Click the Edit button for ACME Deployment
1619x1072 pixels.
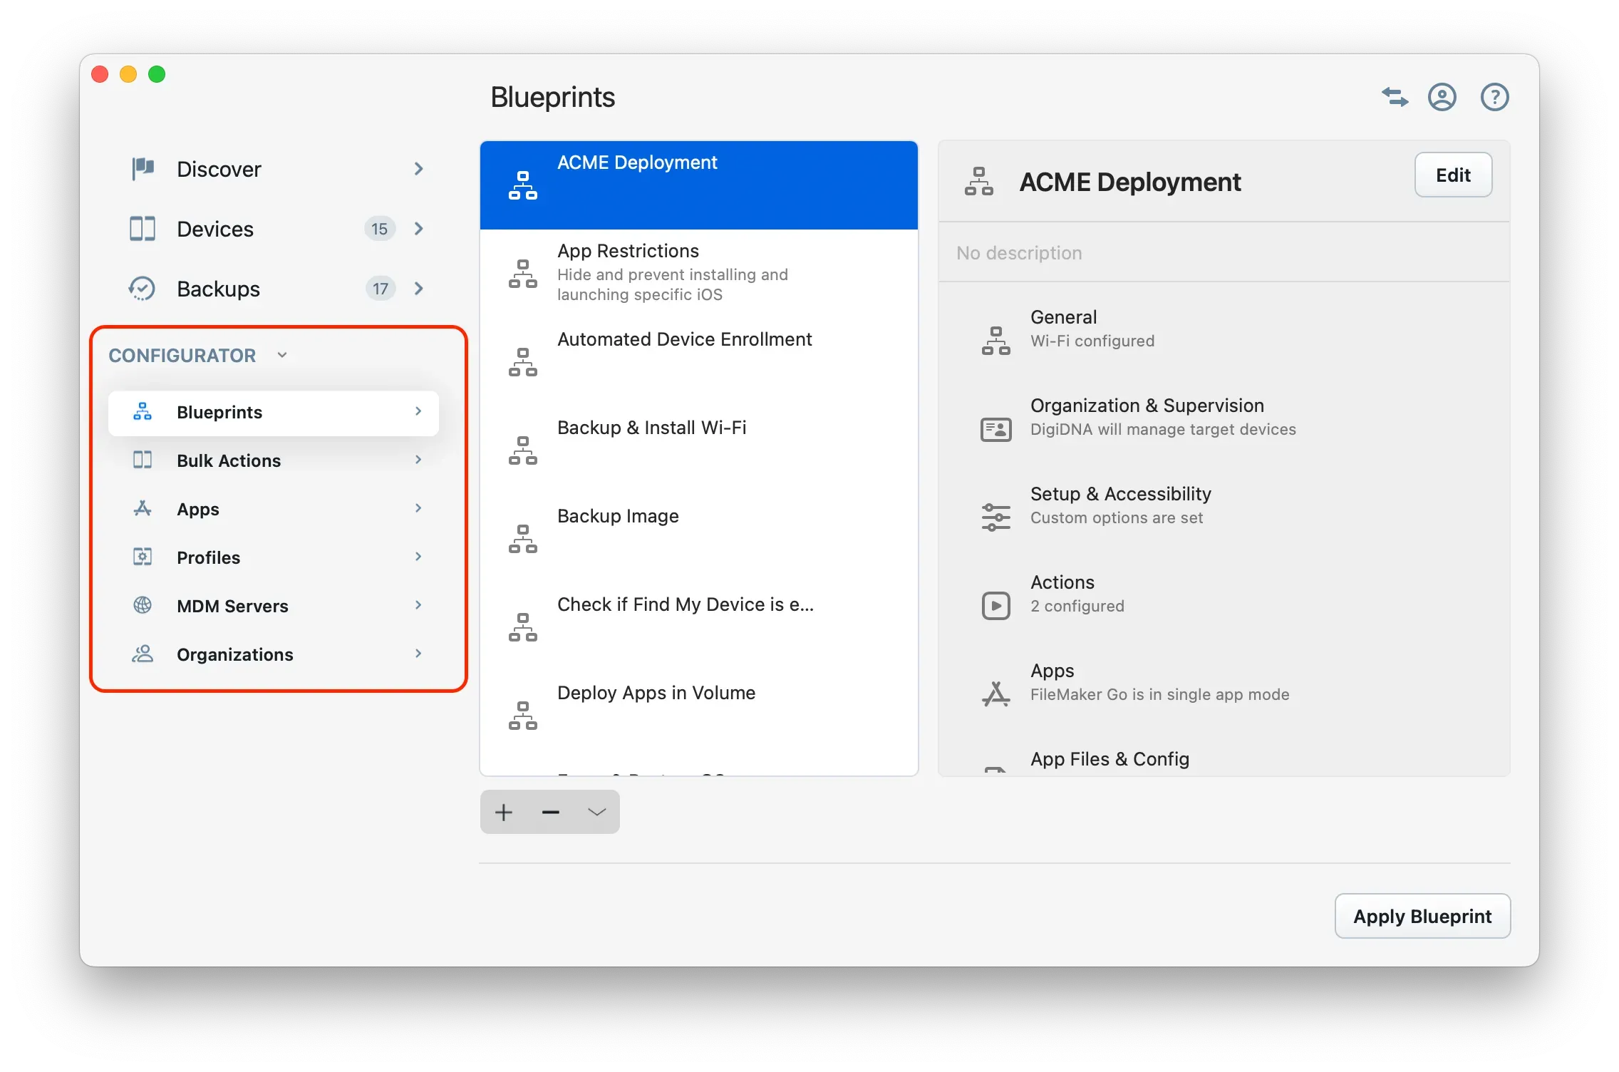[x=1452, y=175]
